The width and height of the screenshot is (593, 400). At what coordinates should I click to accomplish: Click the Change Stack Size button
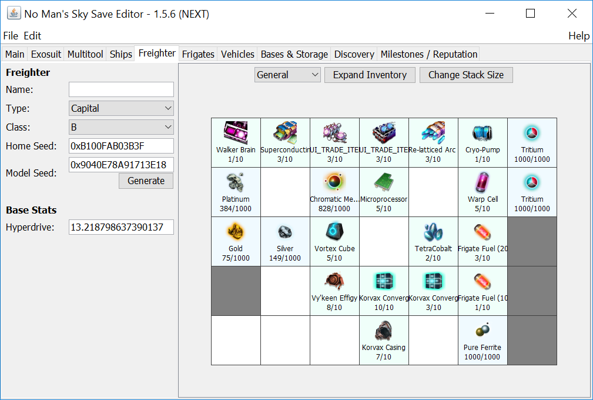tap(466, 75)
